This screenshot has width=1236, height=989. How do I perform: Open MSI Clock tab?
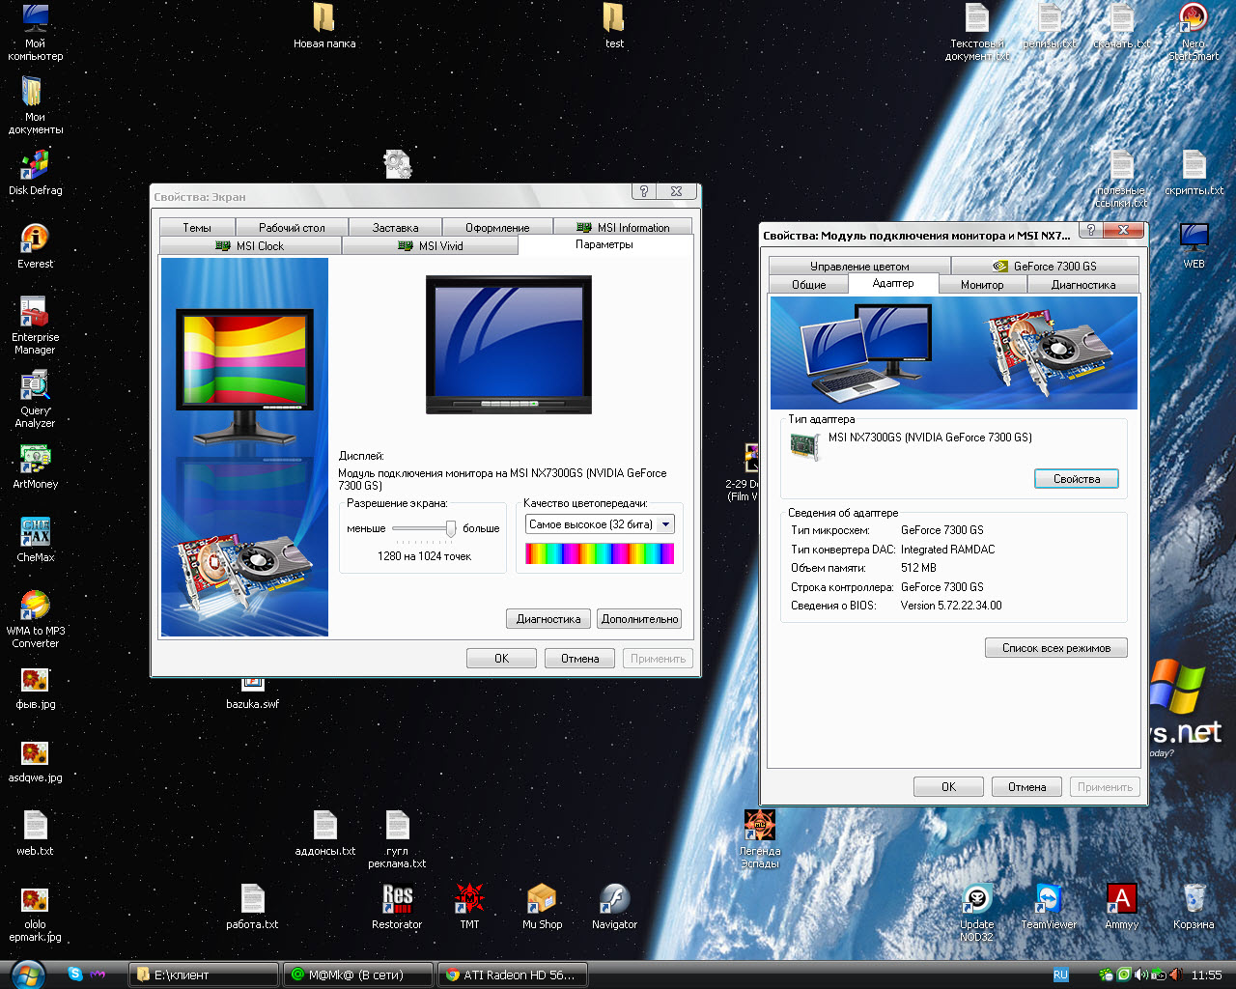point(249,246)
